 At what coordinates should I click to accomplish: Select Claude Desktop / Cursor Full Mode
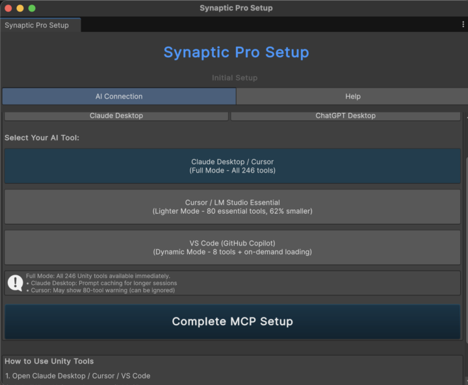232,166
